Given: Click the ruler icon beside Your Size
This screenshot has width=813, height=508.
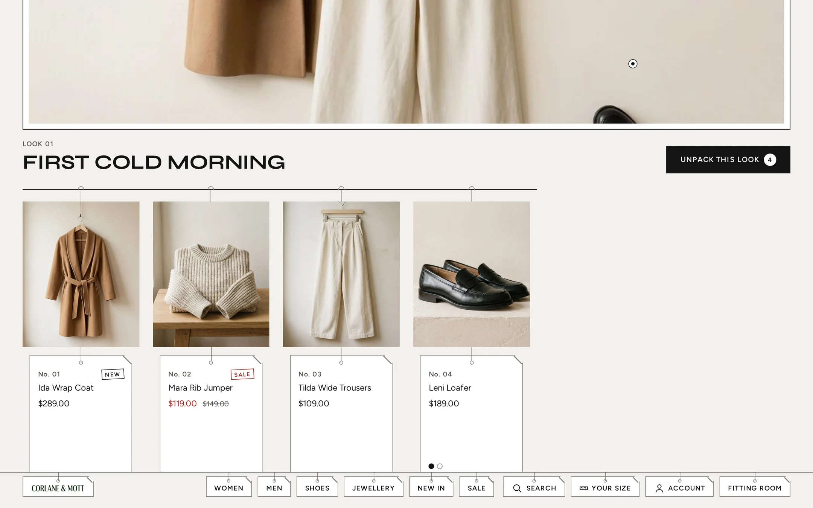Looking at the screenshot, I should pos(583,488).
